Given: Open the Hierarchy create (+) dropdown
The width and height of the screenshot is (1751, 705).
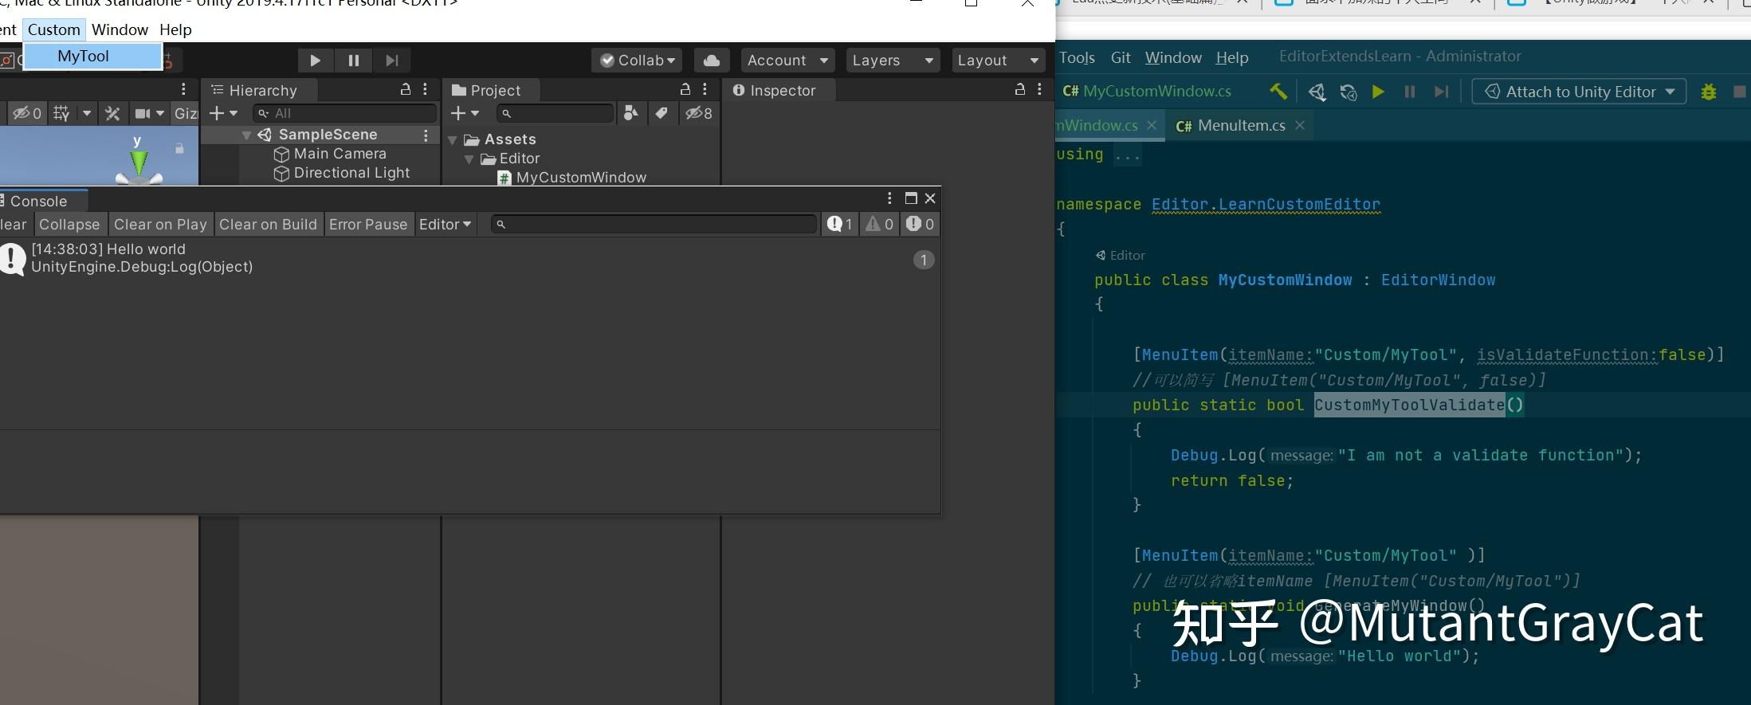Looking at the screenshot, I should point(223,113).
